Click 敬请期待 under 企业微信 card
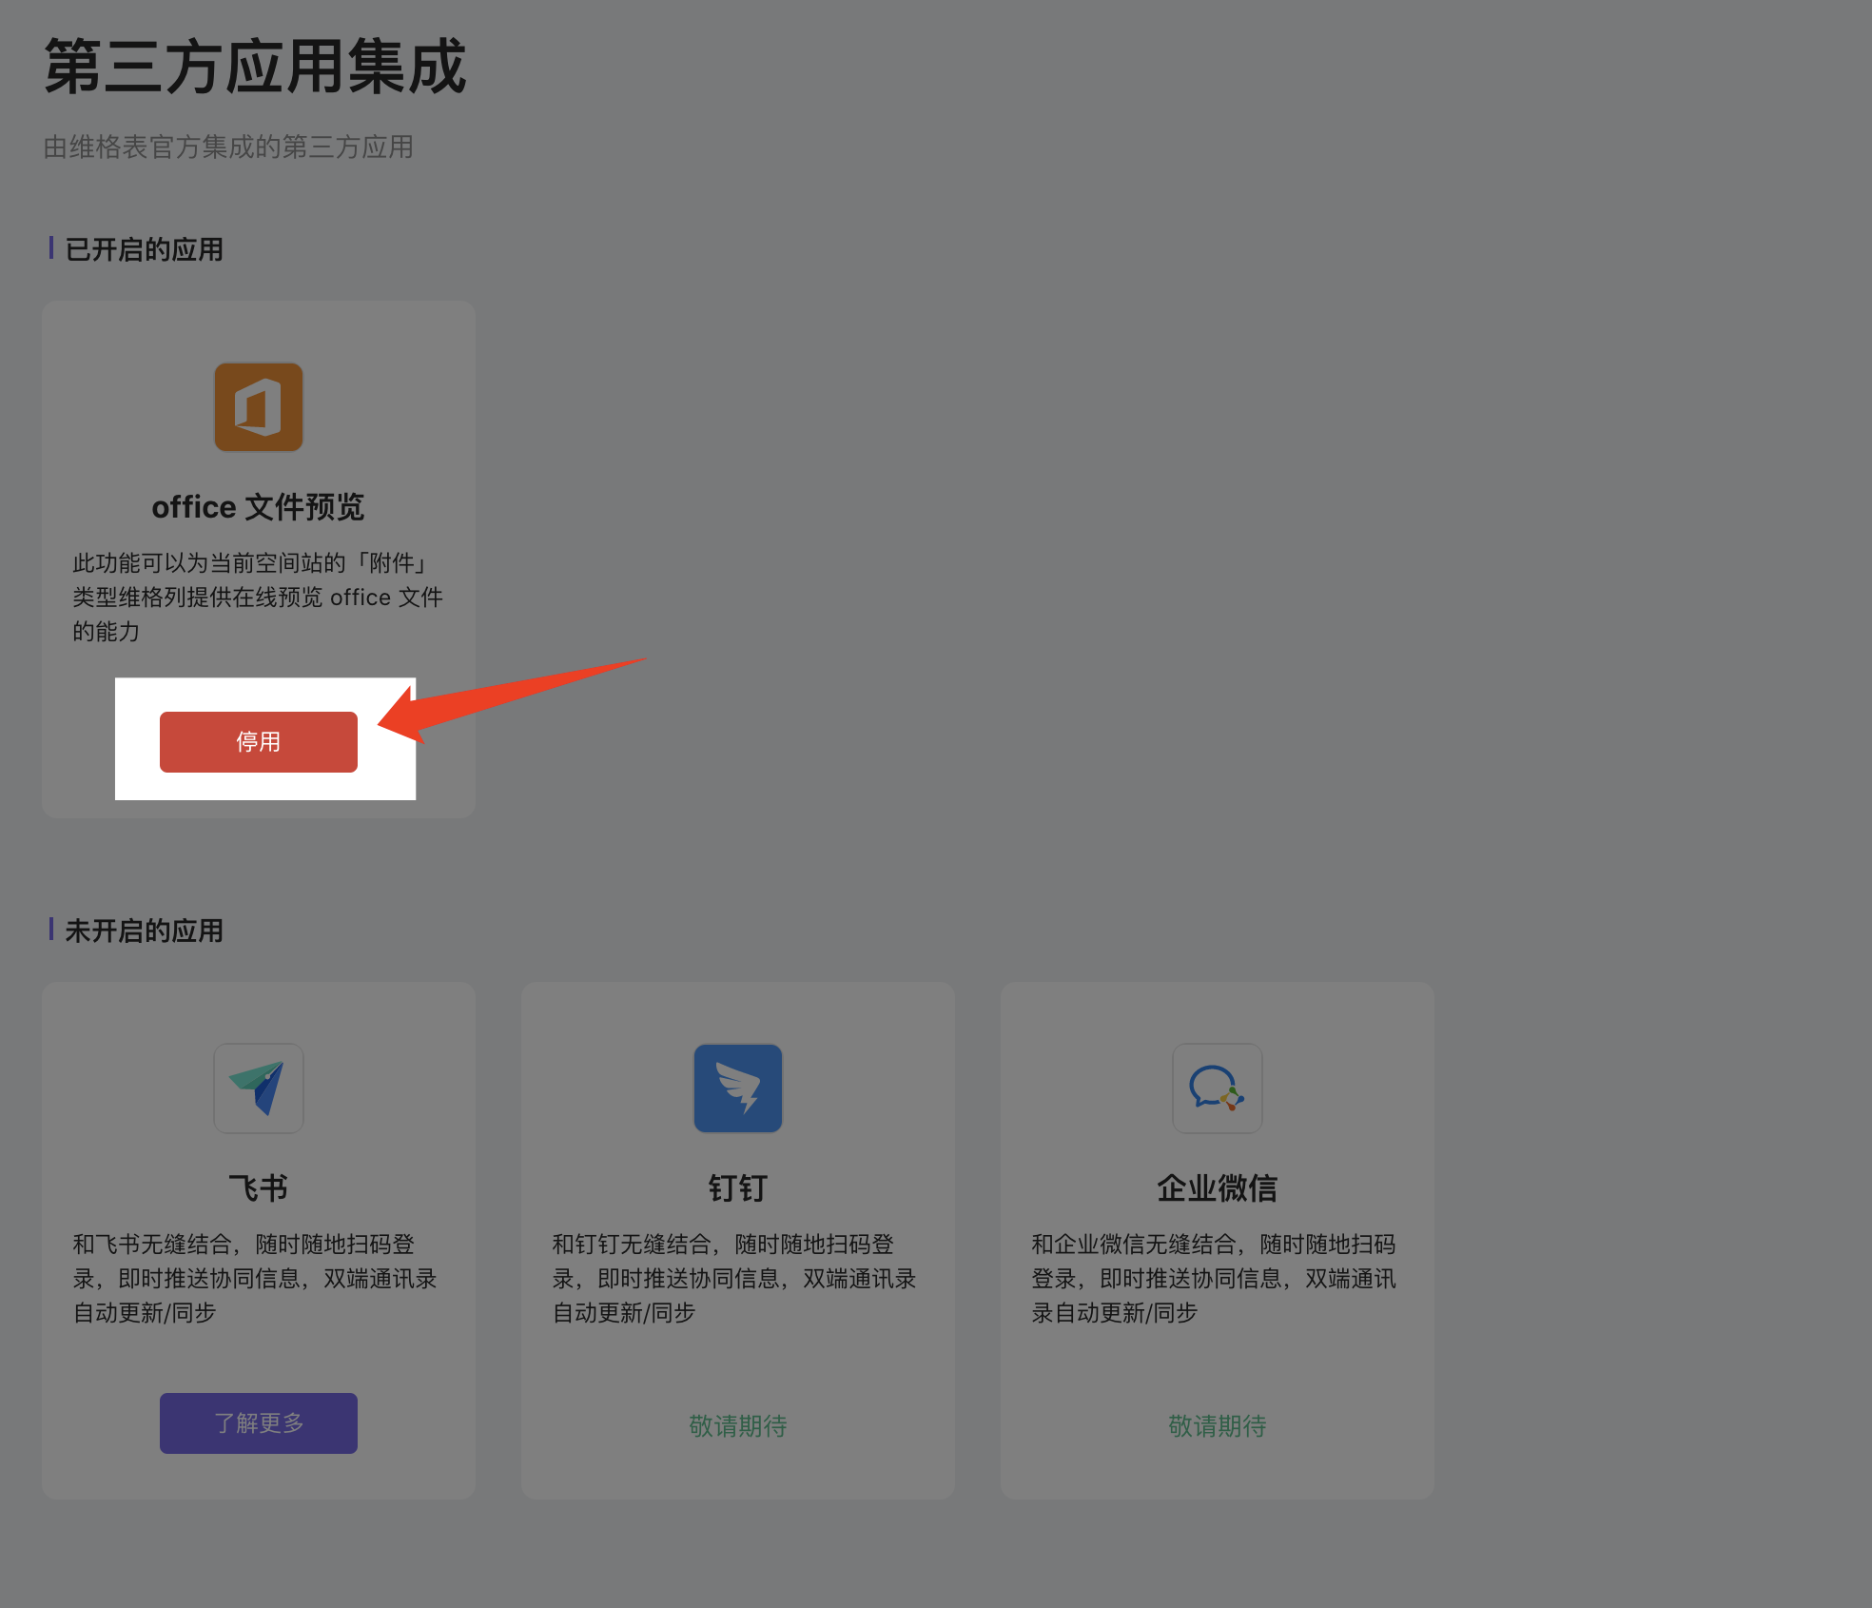 [1217, 1425]
